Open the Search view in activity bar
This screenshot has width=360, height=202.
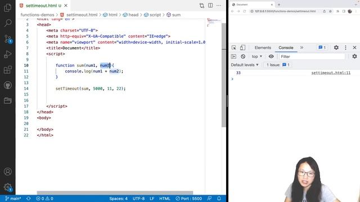click(x=7, y=23)
